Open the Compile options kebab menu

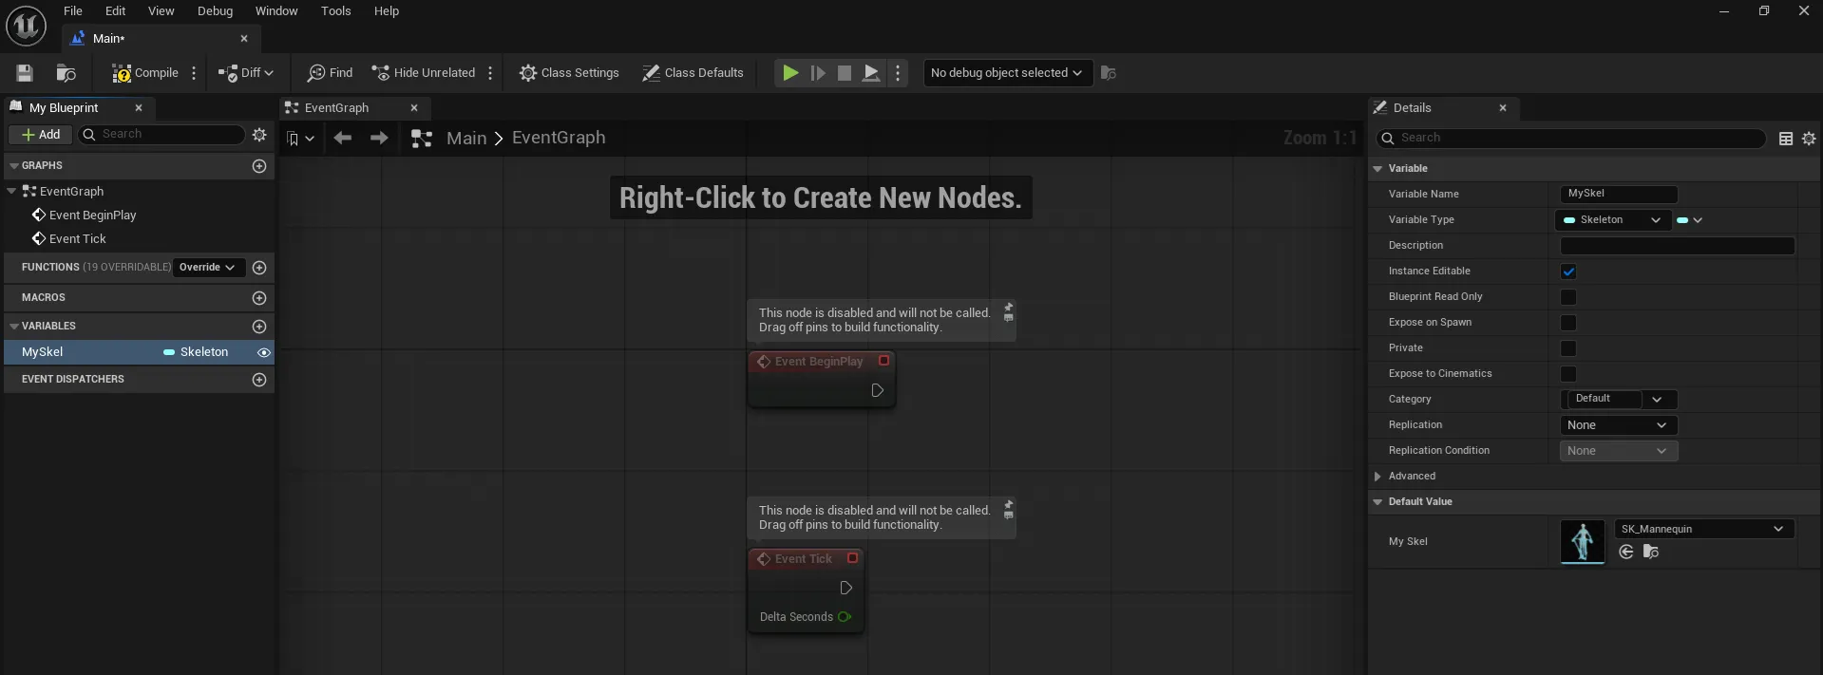pos(194,73)
